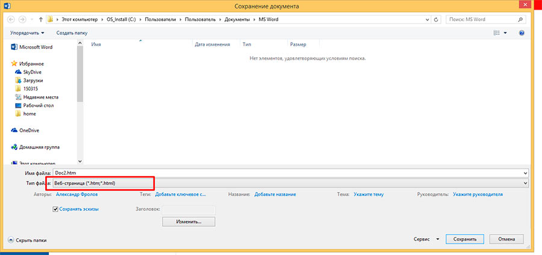Open the Тип файла combo box
This screenshot has width=542, height=255.
pos(291,183)
